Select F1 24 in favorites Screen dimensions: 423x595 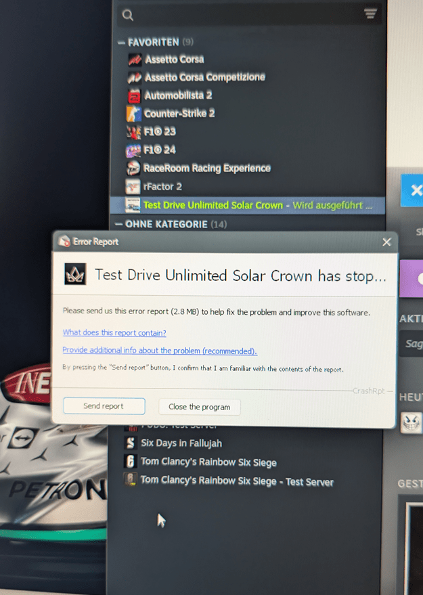(x=159, y=150)
